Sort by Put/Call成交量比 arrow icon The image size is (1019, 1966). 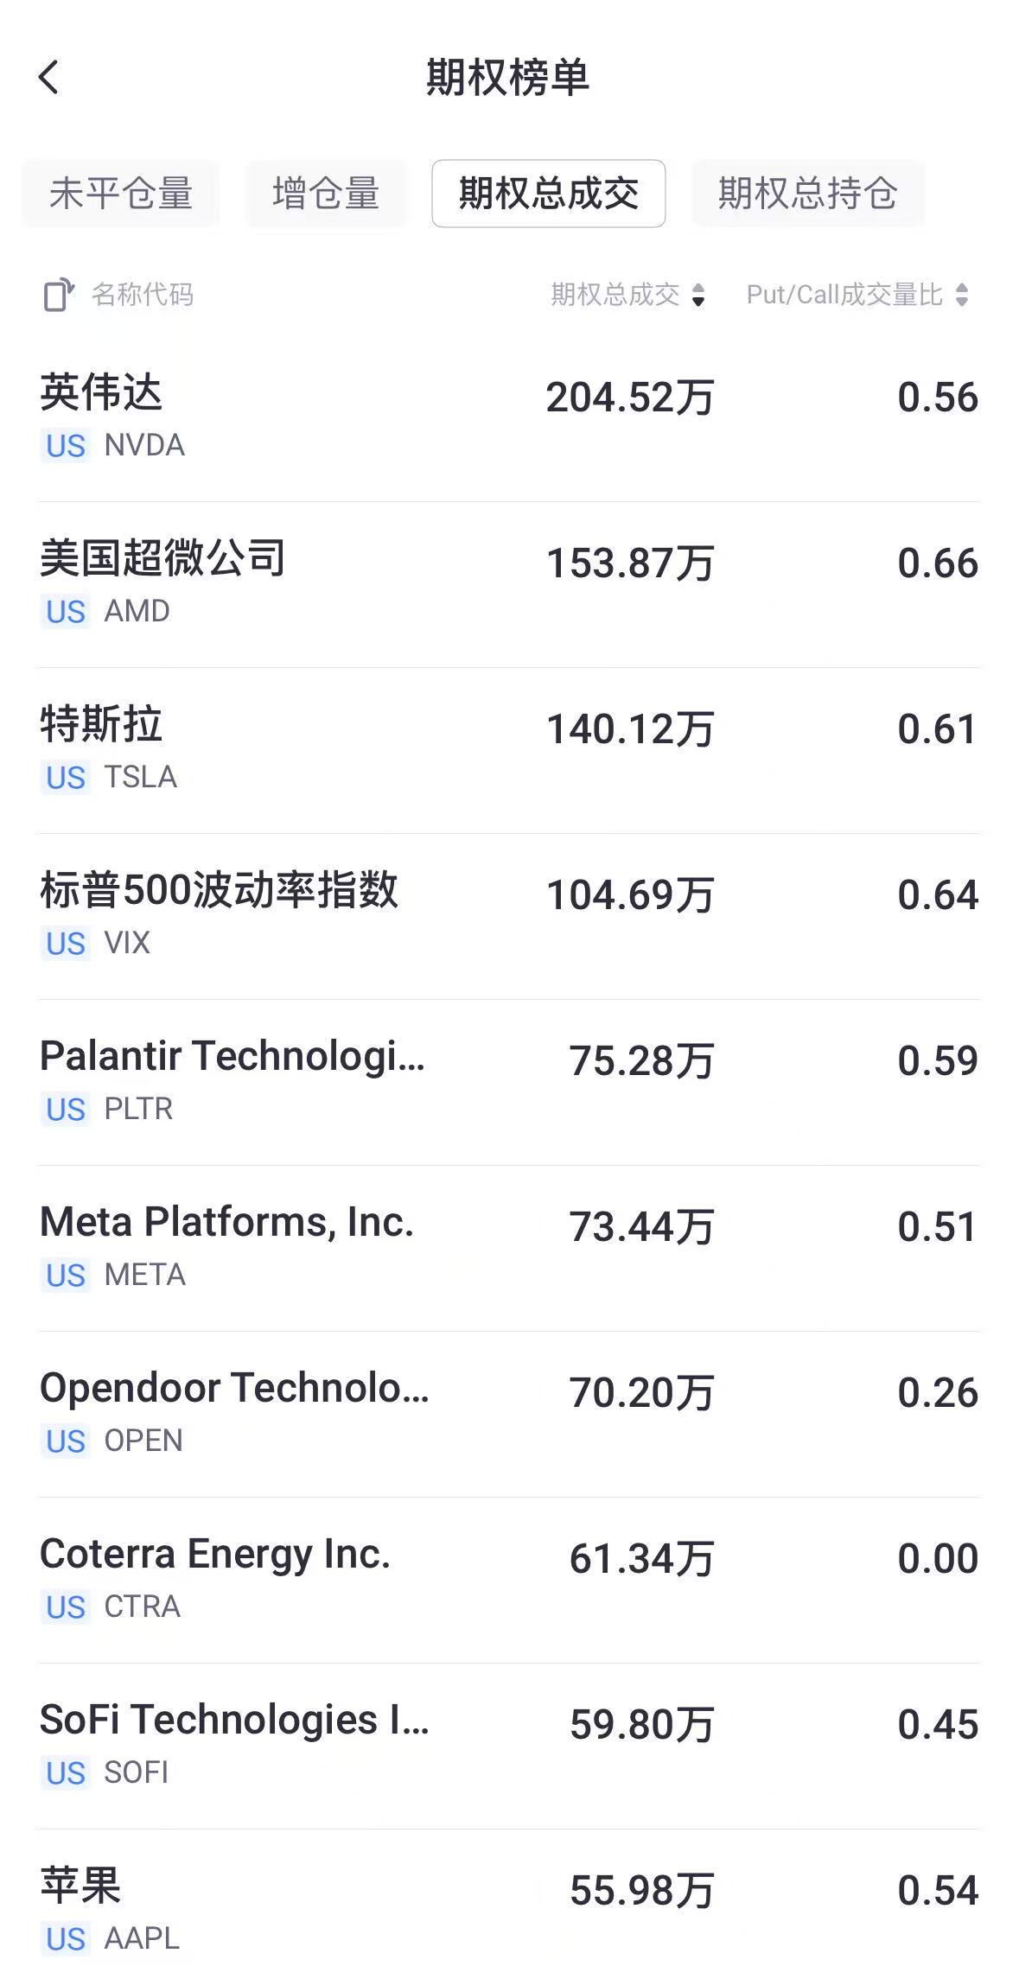click(962, 296)
